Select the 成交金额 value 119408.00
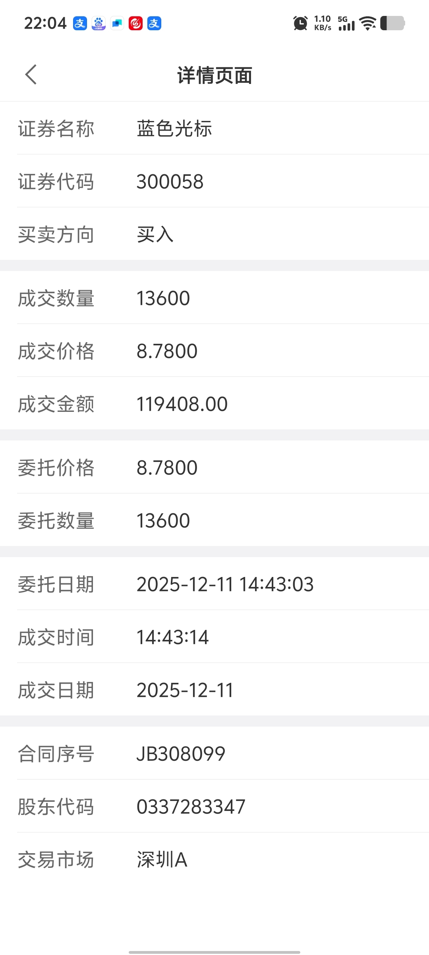This screenshot has height=955, width=429. [x=182, y=404]
